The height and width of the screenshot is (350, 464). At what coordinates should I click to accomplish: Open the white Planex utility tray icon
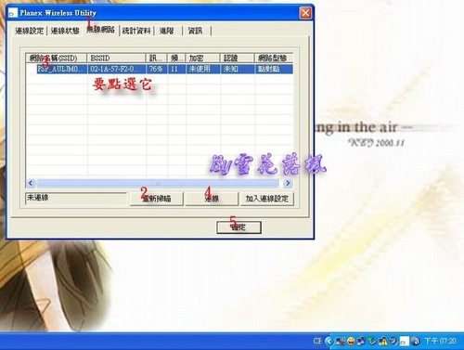[x=405, y=341]
